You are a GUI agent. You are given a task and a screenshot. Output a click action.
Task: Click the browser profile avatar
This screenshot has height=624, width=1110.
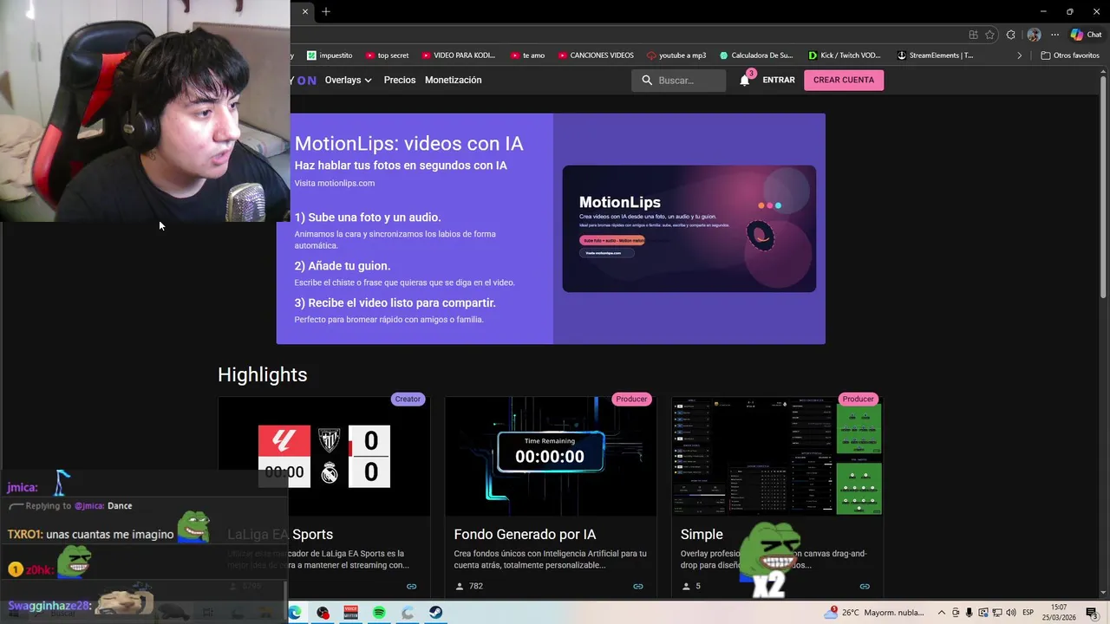tap(1034, 35)
